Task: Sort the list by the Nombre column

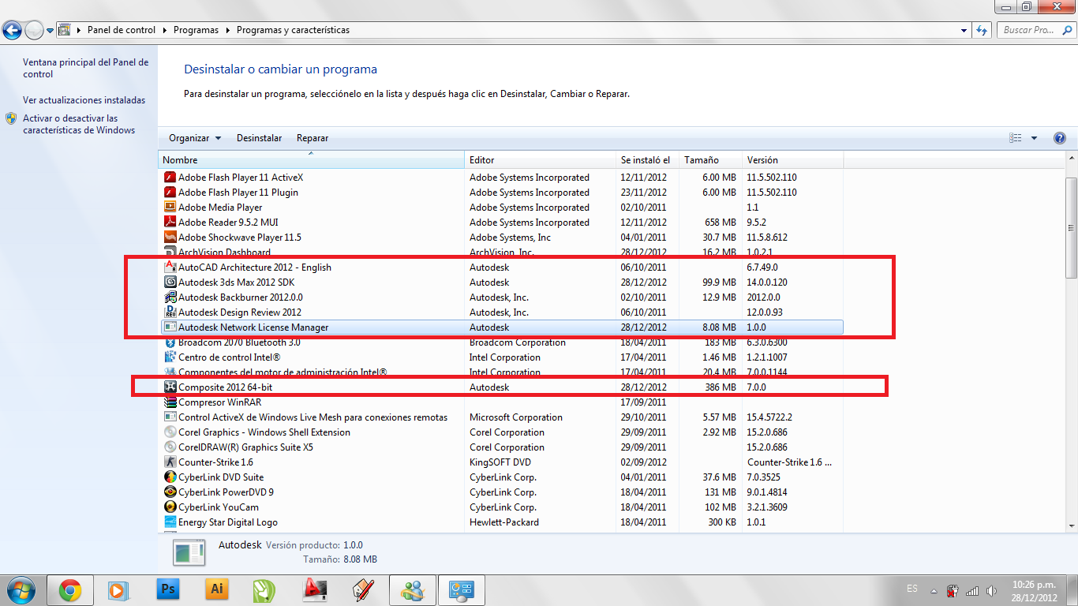Action: (312, 160)
